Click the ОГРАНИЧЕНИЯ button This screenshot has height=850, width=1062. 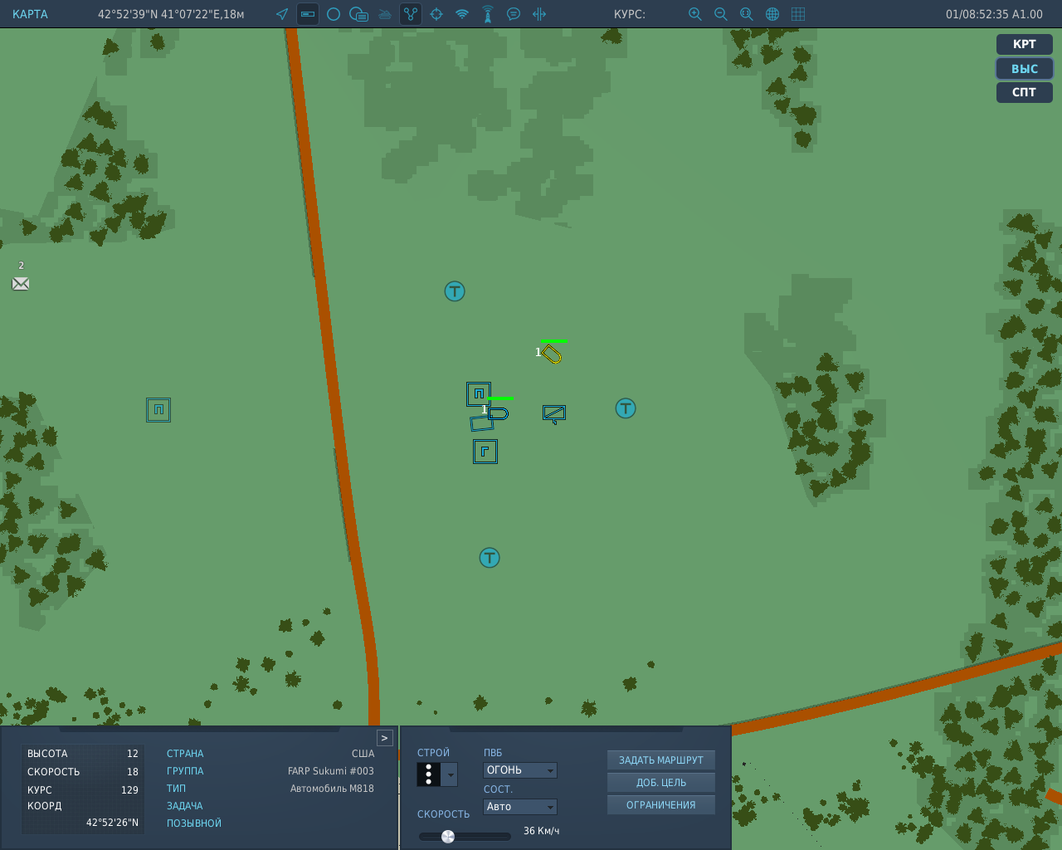[x=661, y=805]
